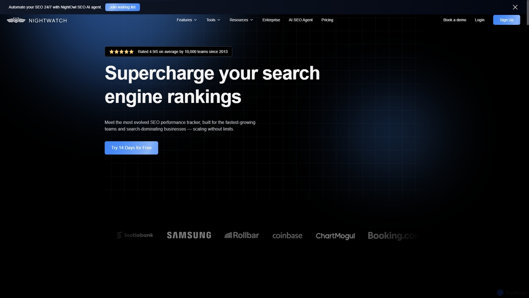This screenshot has height=298, width=529.
Task: Go to the Pricing page
Action: (x=327, y=20)
